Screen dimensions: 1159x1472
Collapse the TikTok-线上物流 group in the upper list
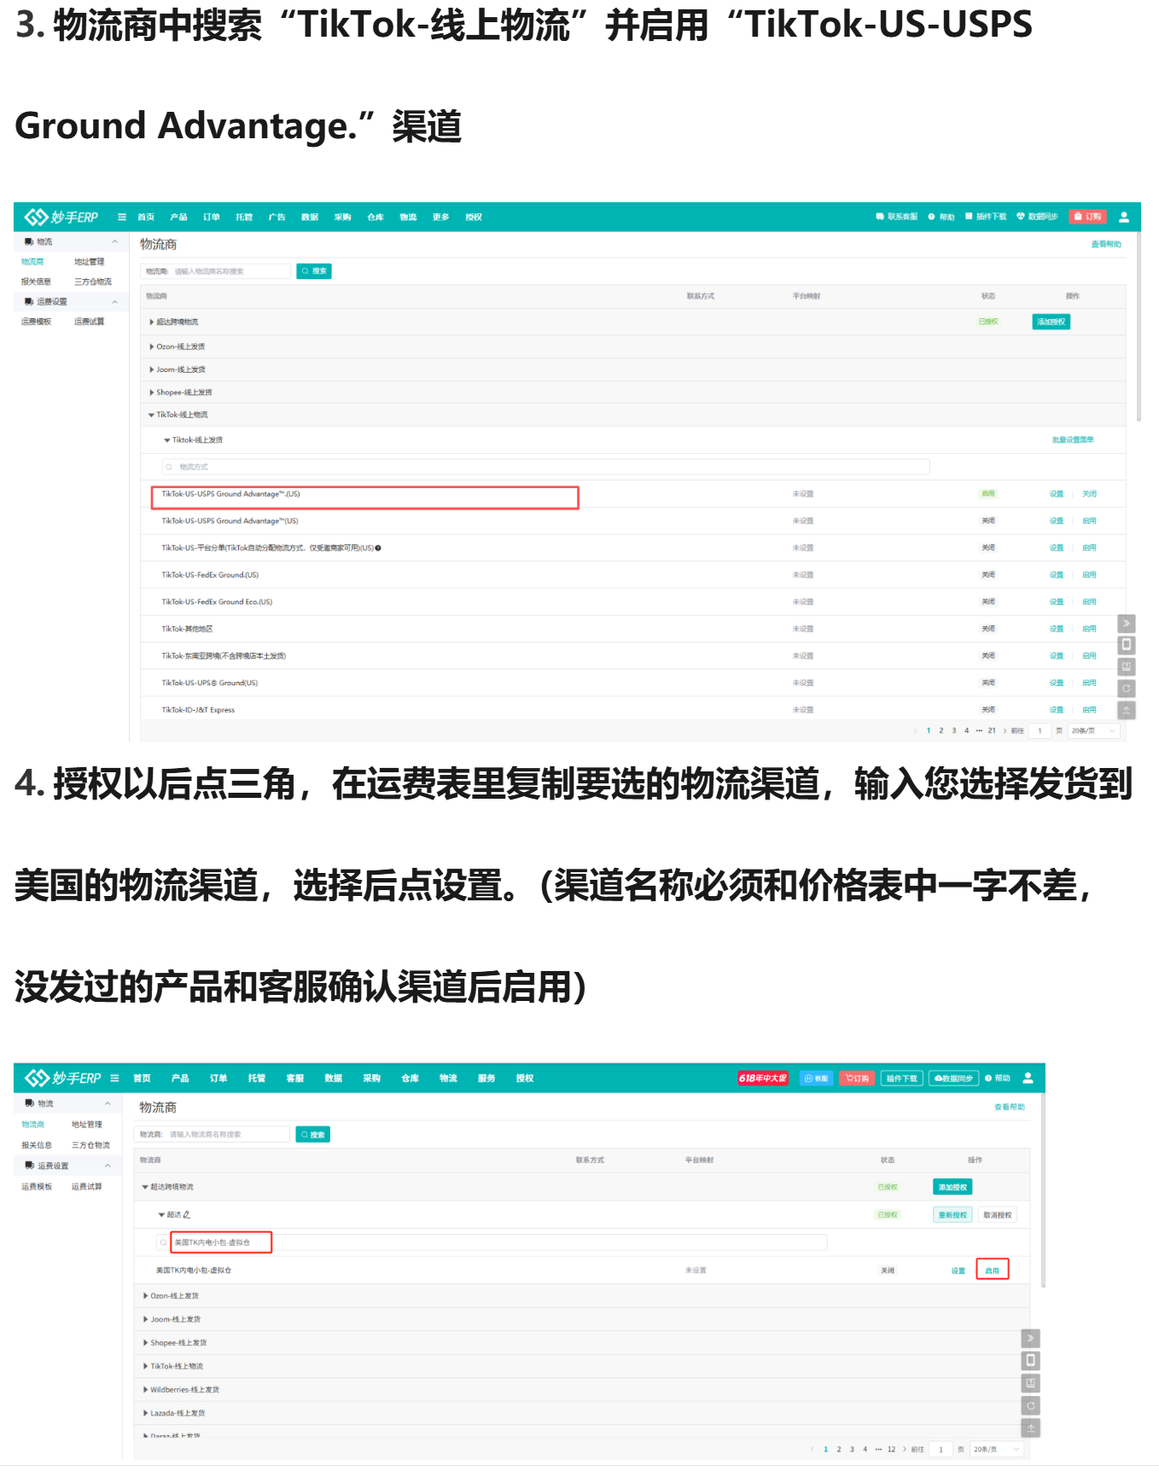[152, 415]
